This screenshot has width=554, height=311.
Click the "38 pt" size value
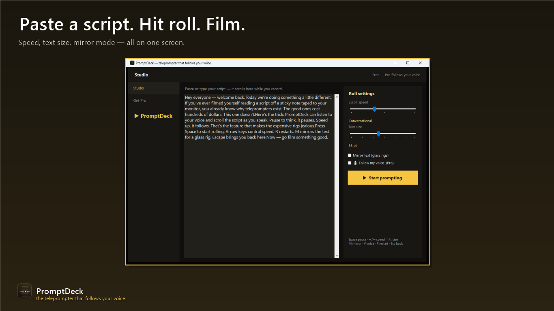[x=353, y=146]
